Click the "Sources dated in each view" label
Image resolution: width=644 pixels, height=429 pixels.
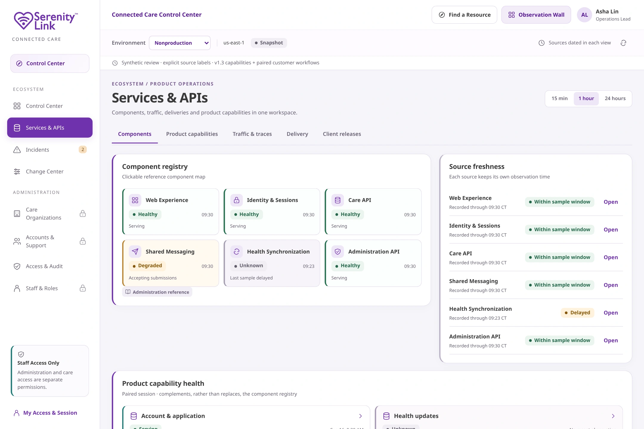click(580, 43)
